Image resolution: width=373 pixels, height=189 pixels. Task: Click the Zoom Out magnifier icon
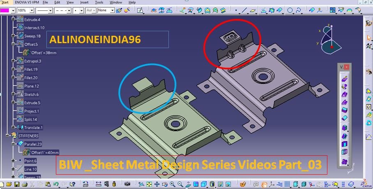180,184
